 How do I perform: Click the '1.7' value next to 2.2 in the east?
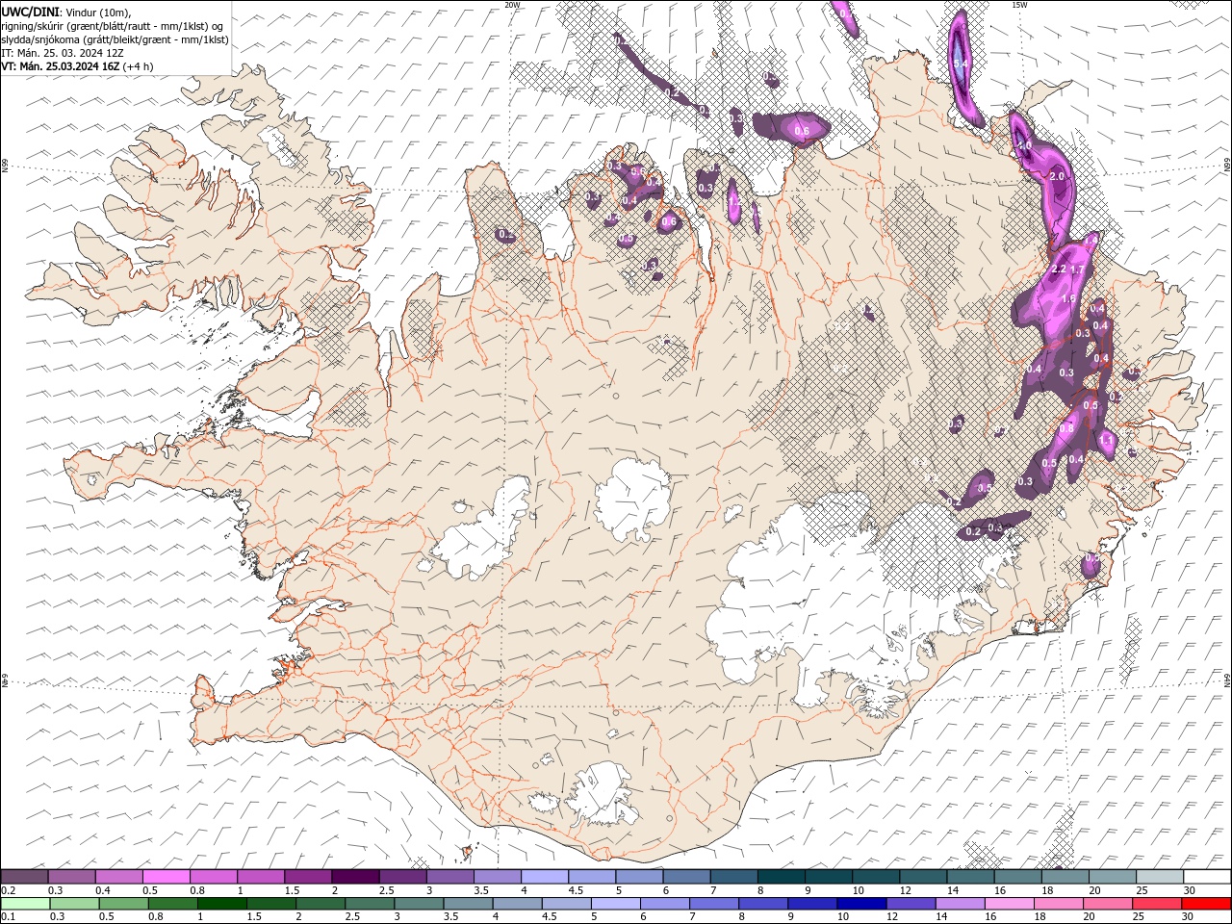tap(1078, 269)
